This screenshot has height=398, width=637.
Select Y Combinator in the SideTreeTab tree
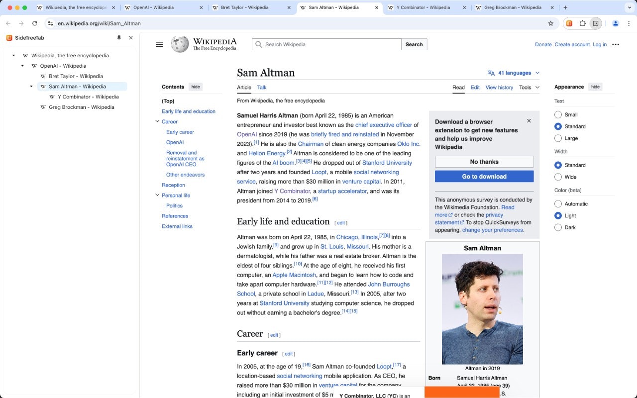click(x=88, y=97)
